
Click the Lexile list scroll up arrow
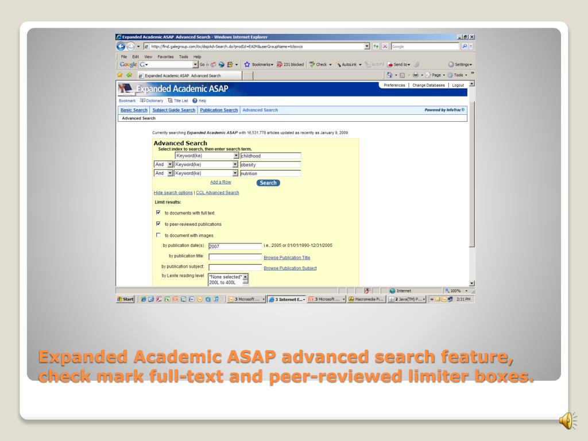coord(246,277)
